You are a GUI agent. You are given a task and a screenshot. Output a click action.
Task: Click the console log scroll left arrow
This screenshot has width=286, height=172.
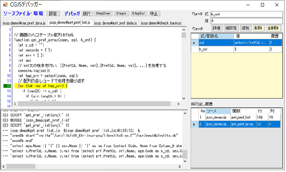click(x=4, y=167)
